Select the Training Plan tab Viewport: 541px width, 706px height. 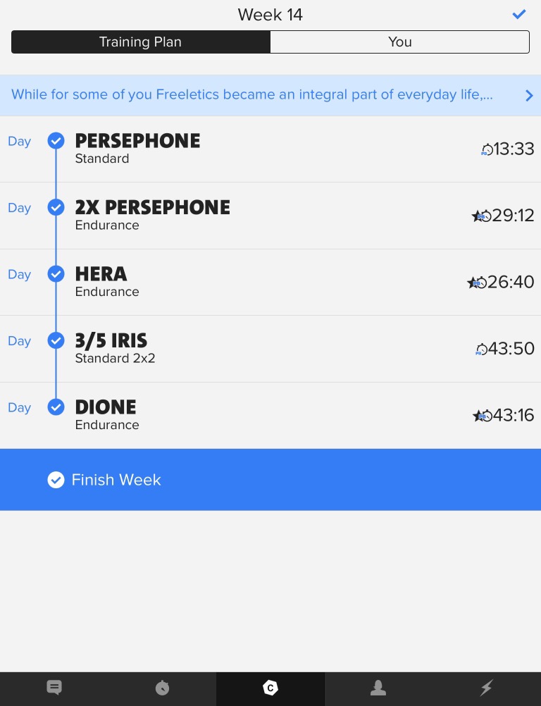pos(140,42)
